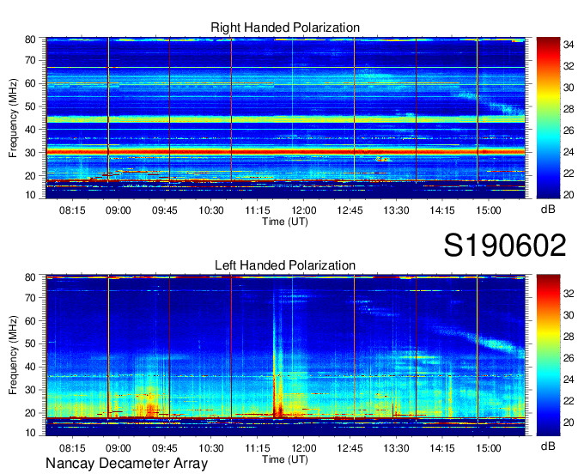Click the Left Handed plot color bar

[548, 355]
